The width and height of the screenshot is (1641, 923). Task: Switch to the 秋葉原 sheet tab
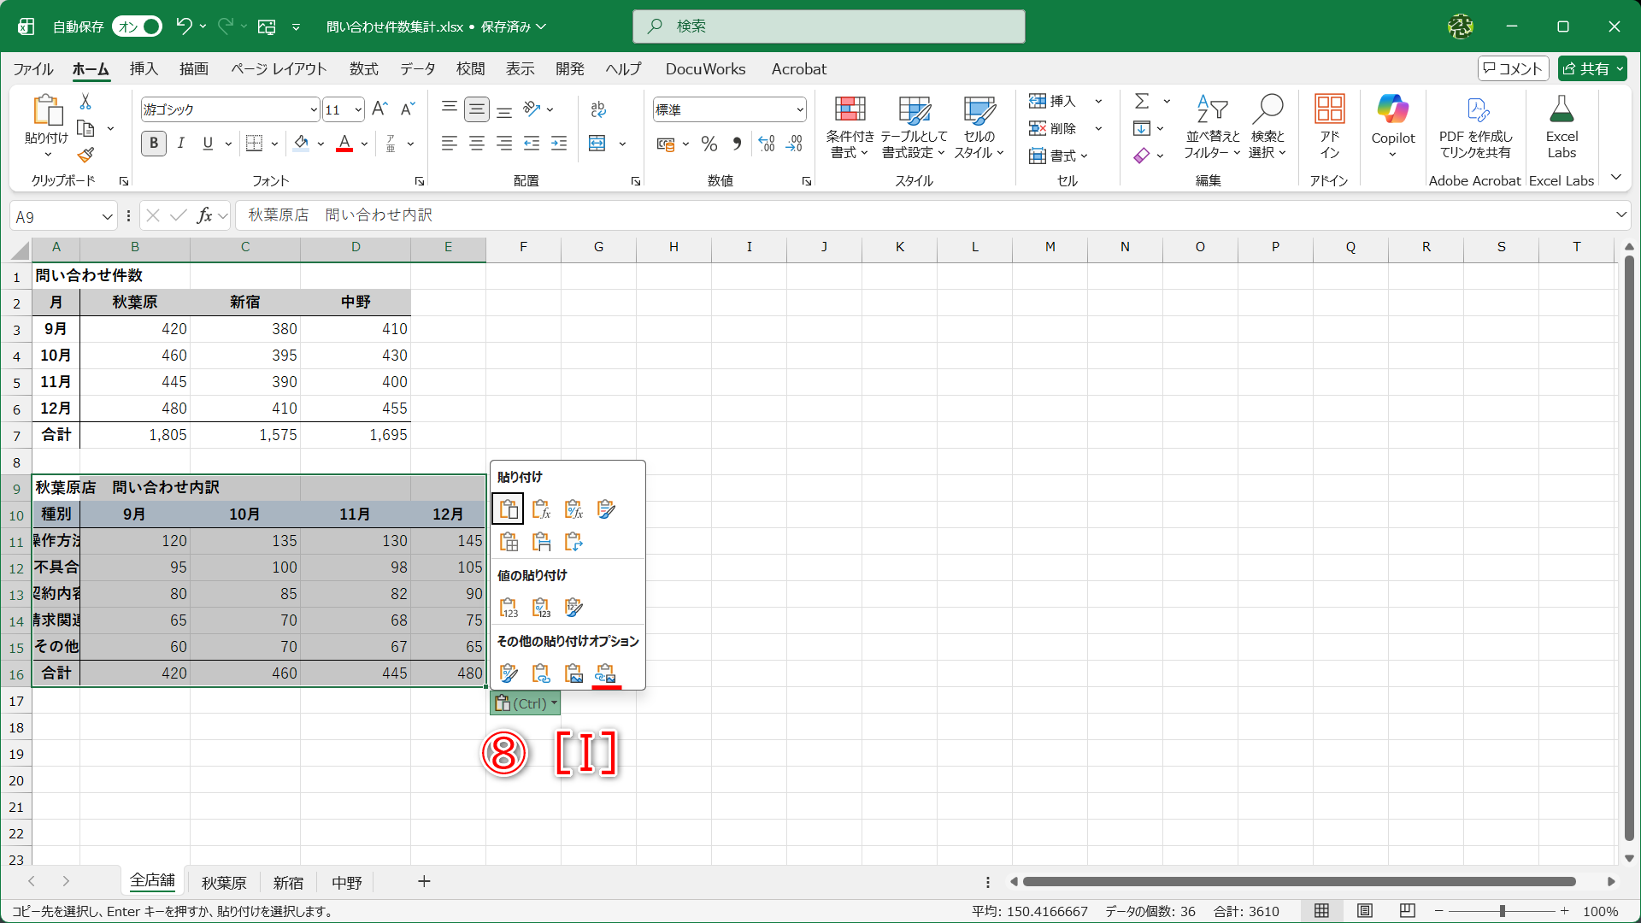click(x=223, y=882)
